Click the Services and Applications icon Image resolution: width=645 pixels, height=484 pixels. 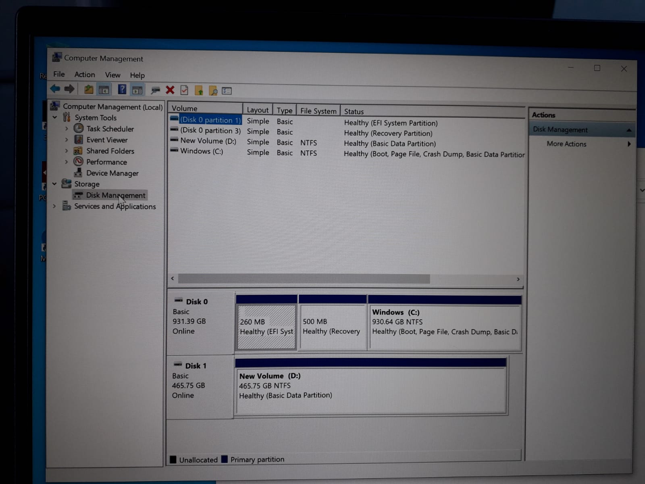click(x=67, y=206)
